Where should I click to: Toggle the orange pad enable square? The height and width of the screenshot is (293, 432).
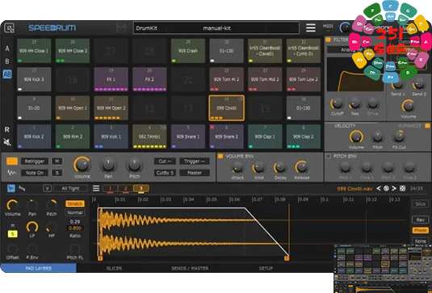tap(12, 161)
